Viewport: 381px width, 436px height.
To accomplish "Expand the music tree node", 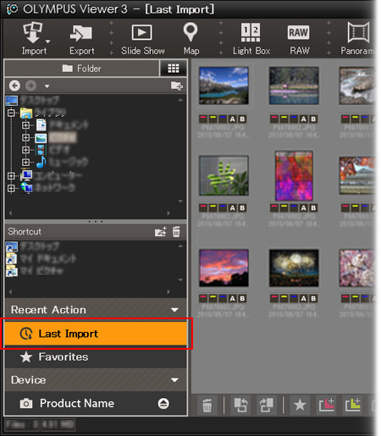I will pos(25,163).
